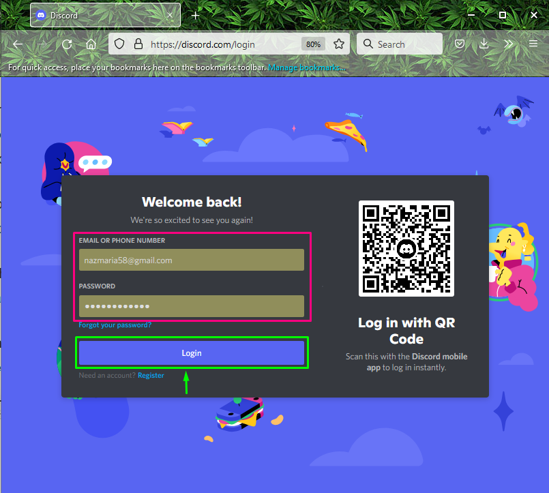Screen dimensions: 549x493
Task: Open a new tab with plus
Action: pyautogui.click(x=195, y=16)
